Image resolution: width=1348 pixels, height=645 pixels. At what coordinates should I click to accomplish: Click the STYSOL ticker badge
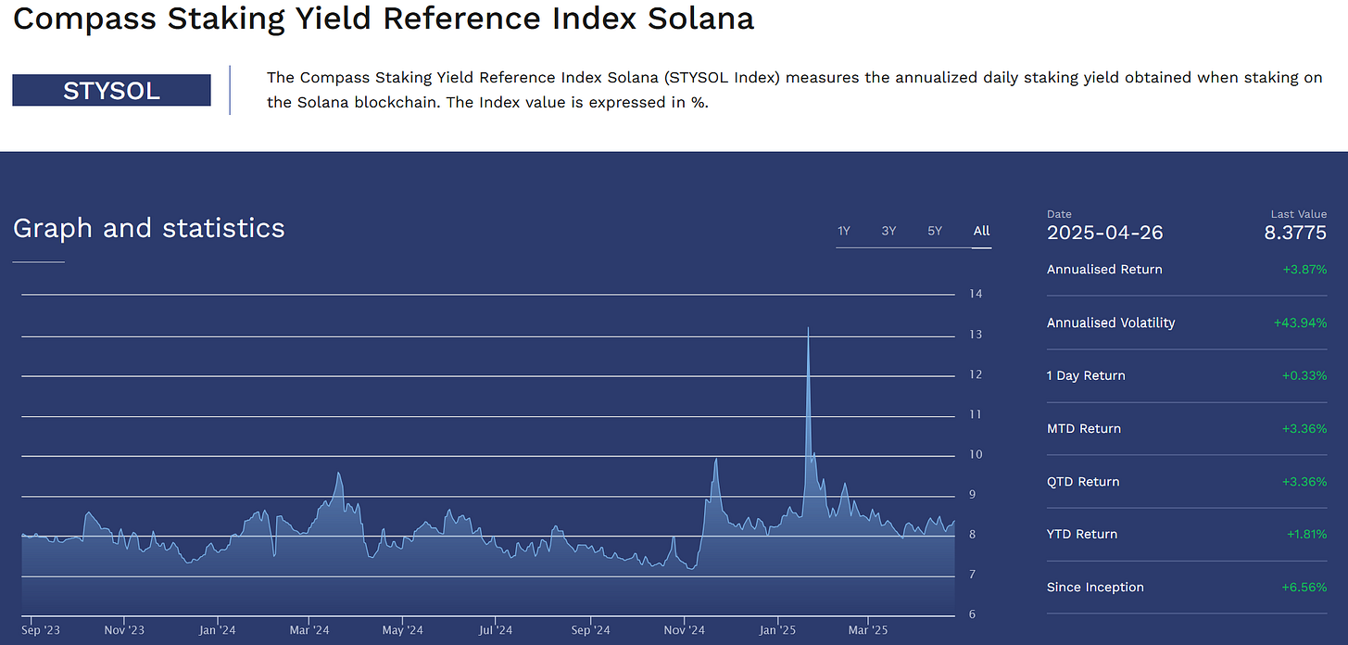[111, 91]
